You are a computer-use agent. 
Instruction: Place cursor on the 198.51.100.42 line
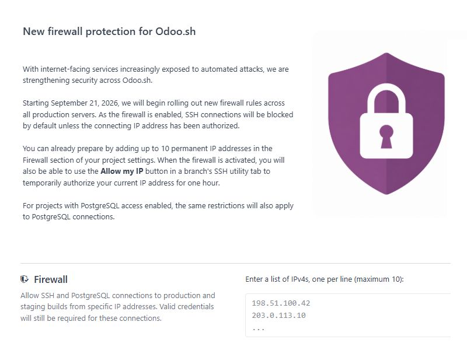pos(281,303)
